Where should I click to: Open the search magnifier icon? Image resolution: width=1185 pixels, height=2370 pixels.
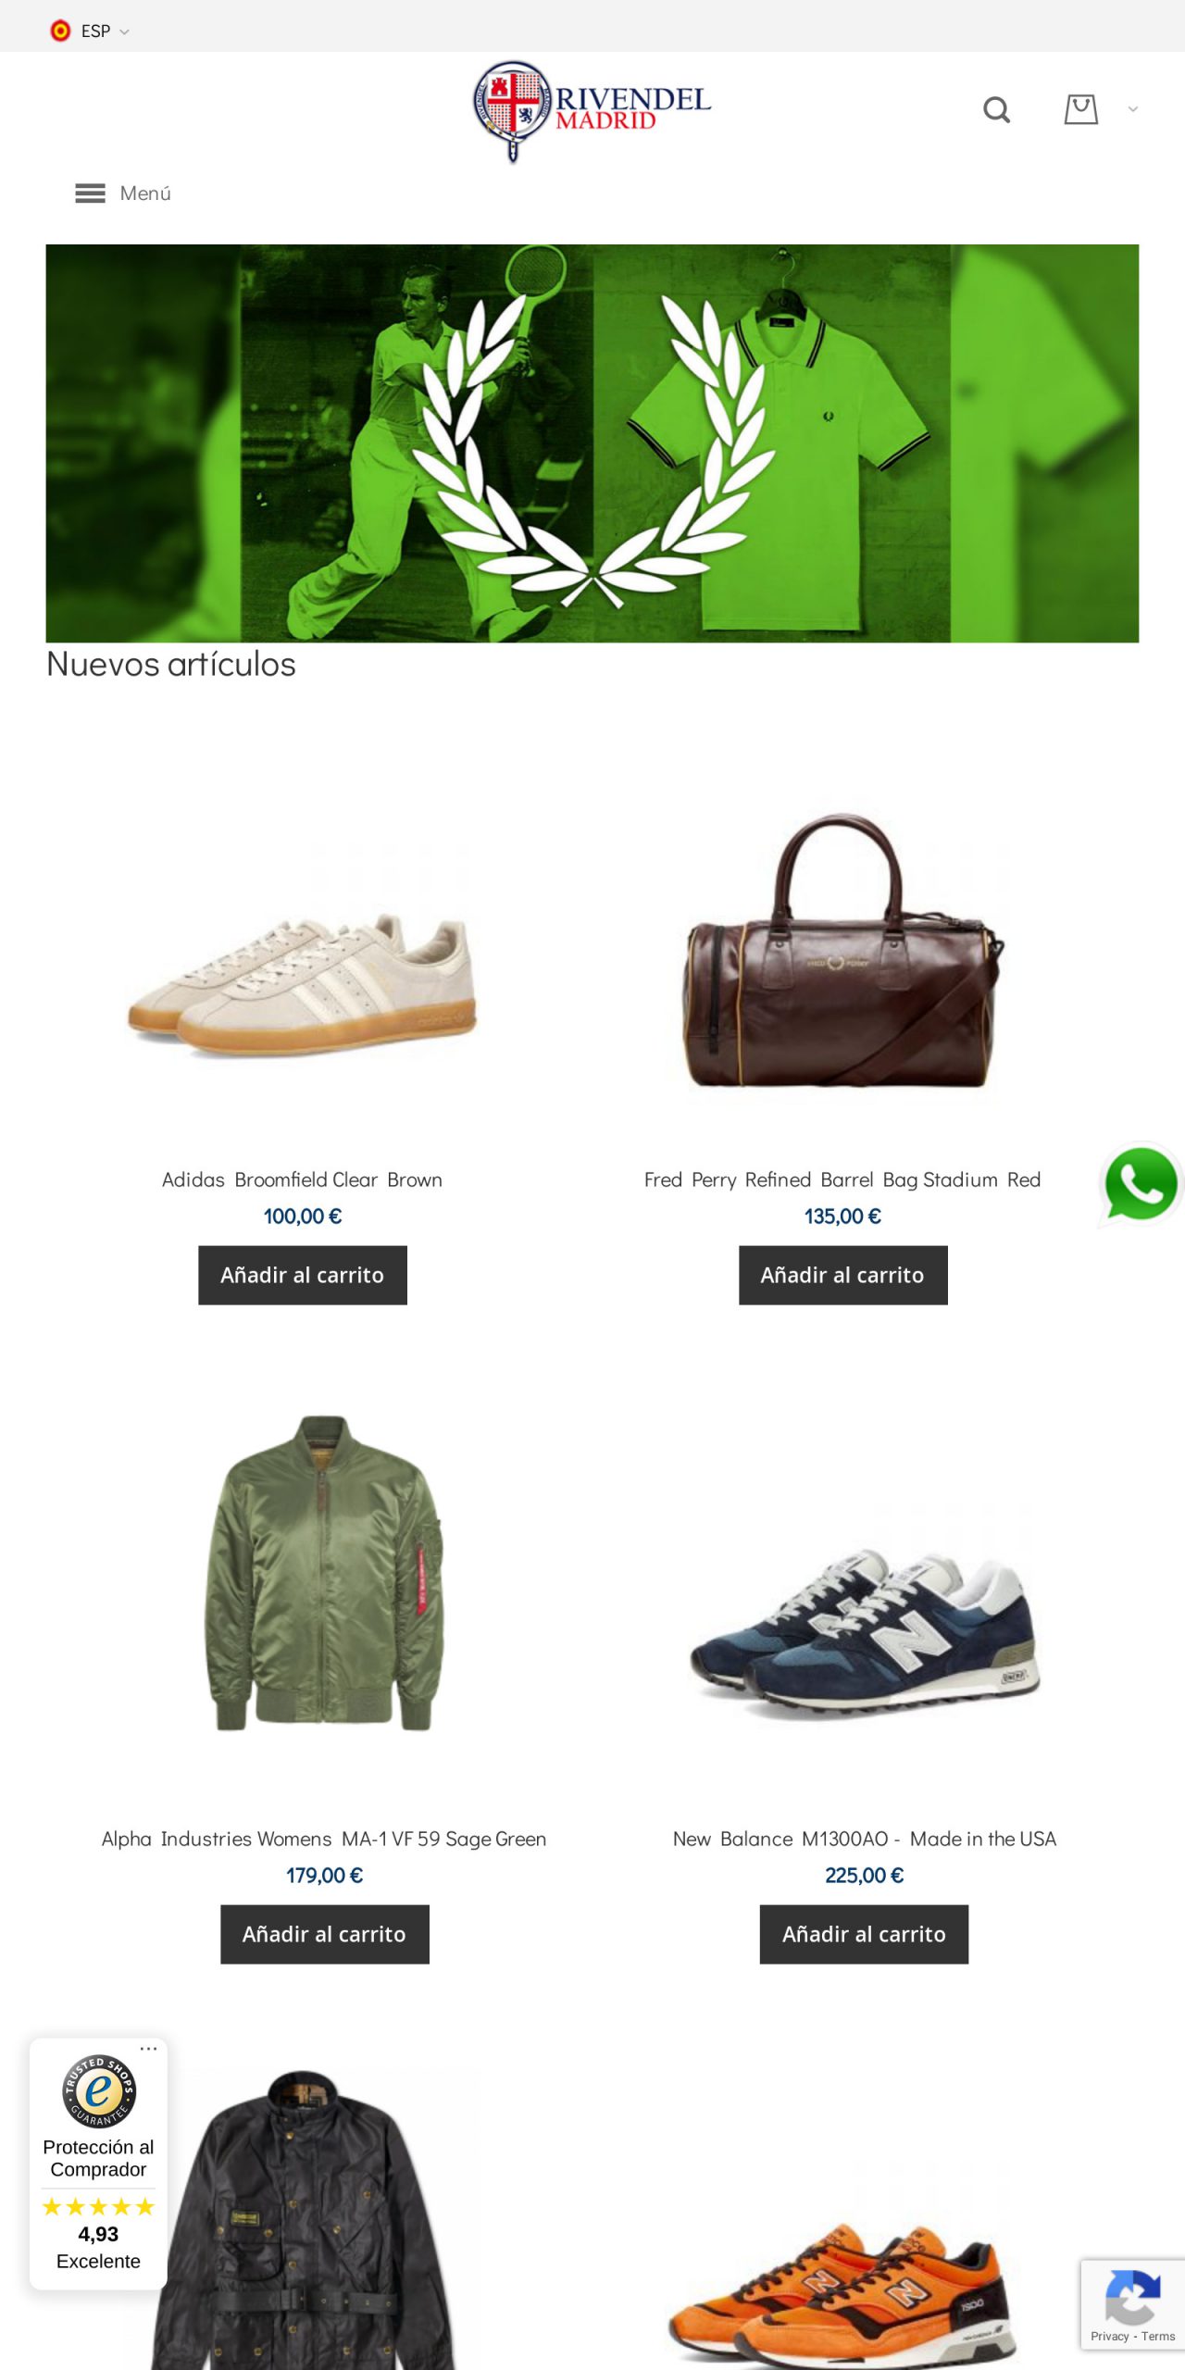click(x=996, y=110)
